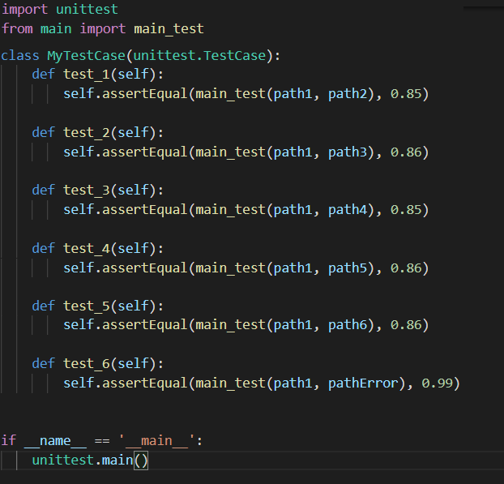Click 0.86 in the test_5 assertion
This screenshot has height=484, width=504.
(406, 325)
